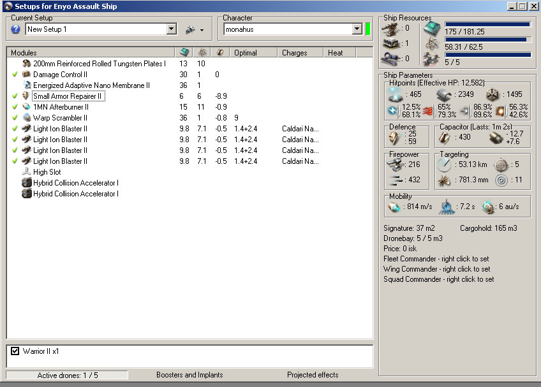The width and height of the screenshot is (541, 387).
Task: Toggle the Warrior II x1 drone checkbox
Action: click(x=15, y=351)
